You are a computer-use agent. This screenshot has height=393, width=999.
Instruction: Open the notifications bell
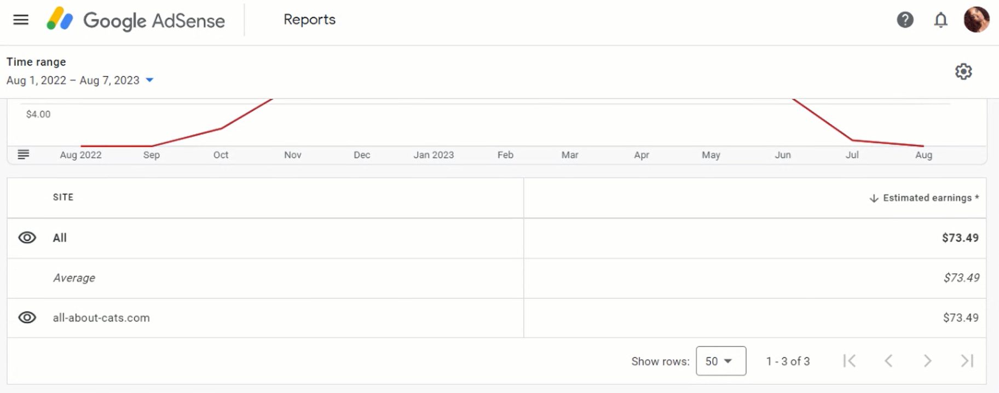point(940,20)
